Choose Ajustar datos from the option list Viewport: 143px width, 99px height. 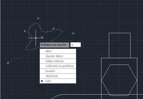(x=58, y=56)
